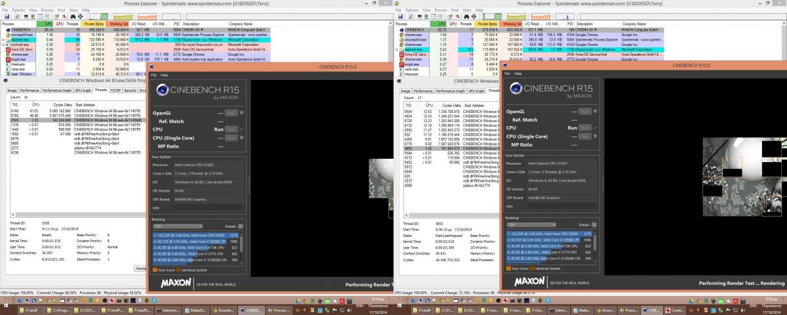The width and height of the screenshot is (787, 315).
Task: Open Help menu in left CINEBENCH window
Action: (x=164, y=75)
